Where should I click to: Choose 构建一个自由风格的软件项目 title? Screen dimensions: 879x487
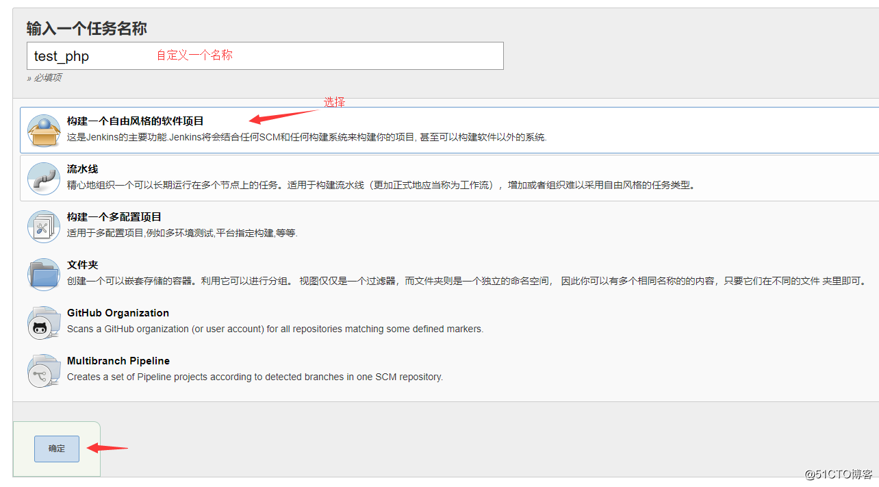[136, 121]
